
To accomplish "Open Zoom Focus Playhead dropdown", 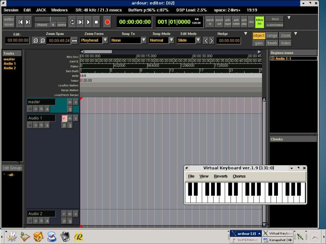I will click(106, 40).
